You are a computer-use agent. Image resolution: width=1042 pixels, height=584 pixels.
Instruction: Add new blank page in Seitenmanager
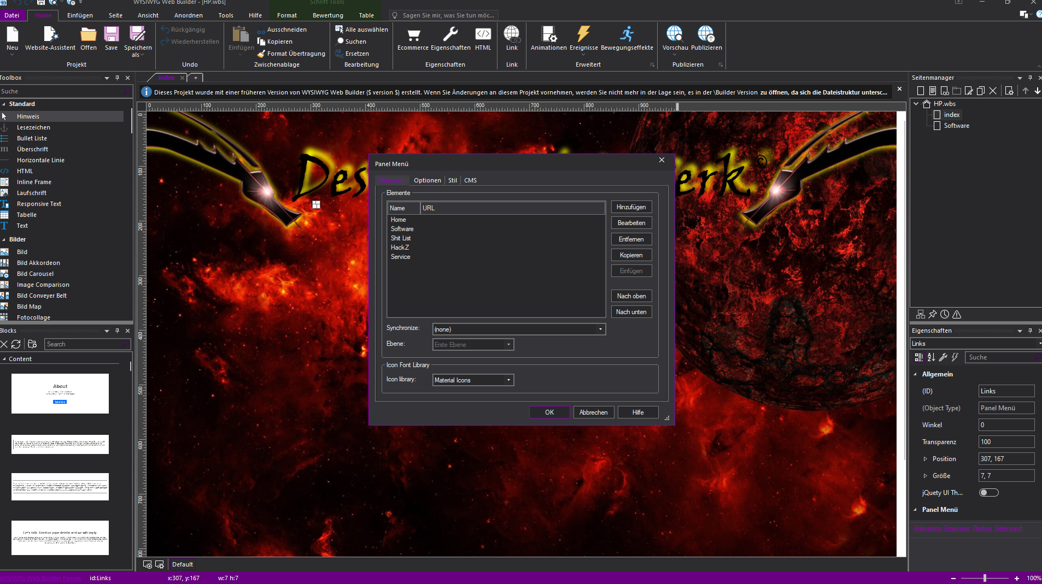[x=921, y=91]
